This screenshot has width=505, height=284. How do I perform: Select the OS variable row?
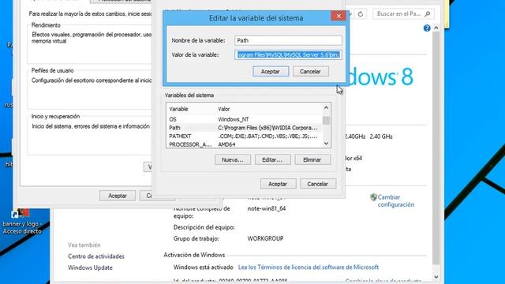click(244, 119)
